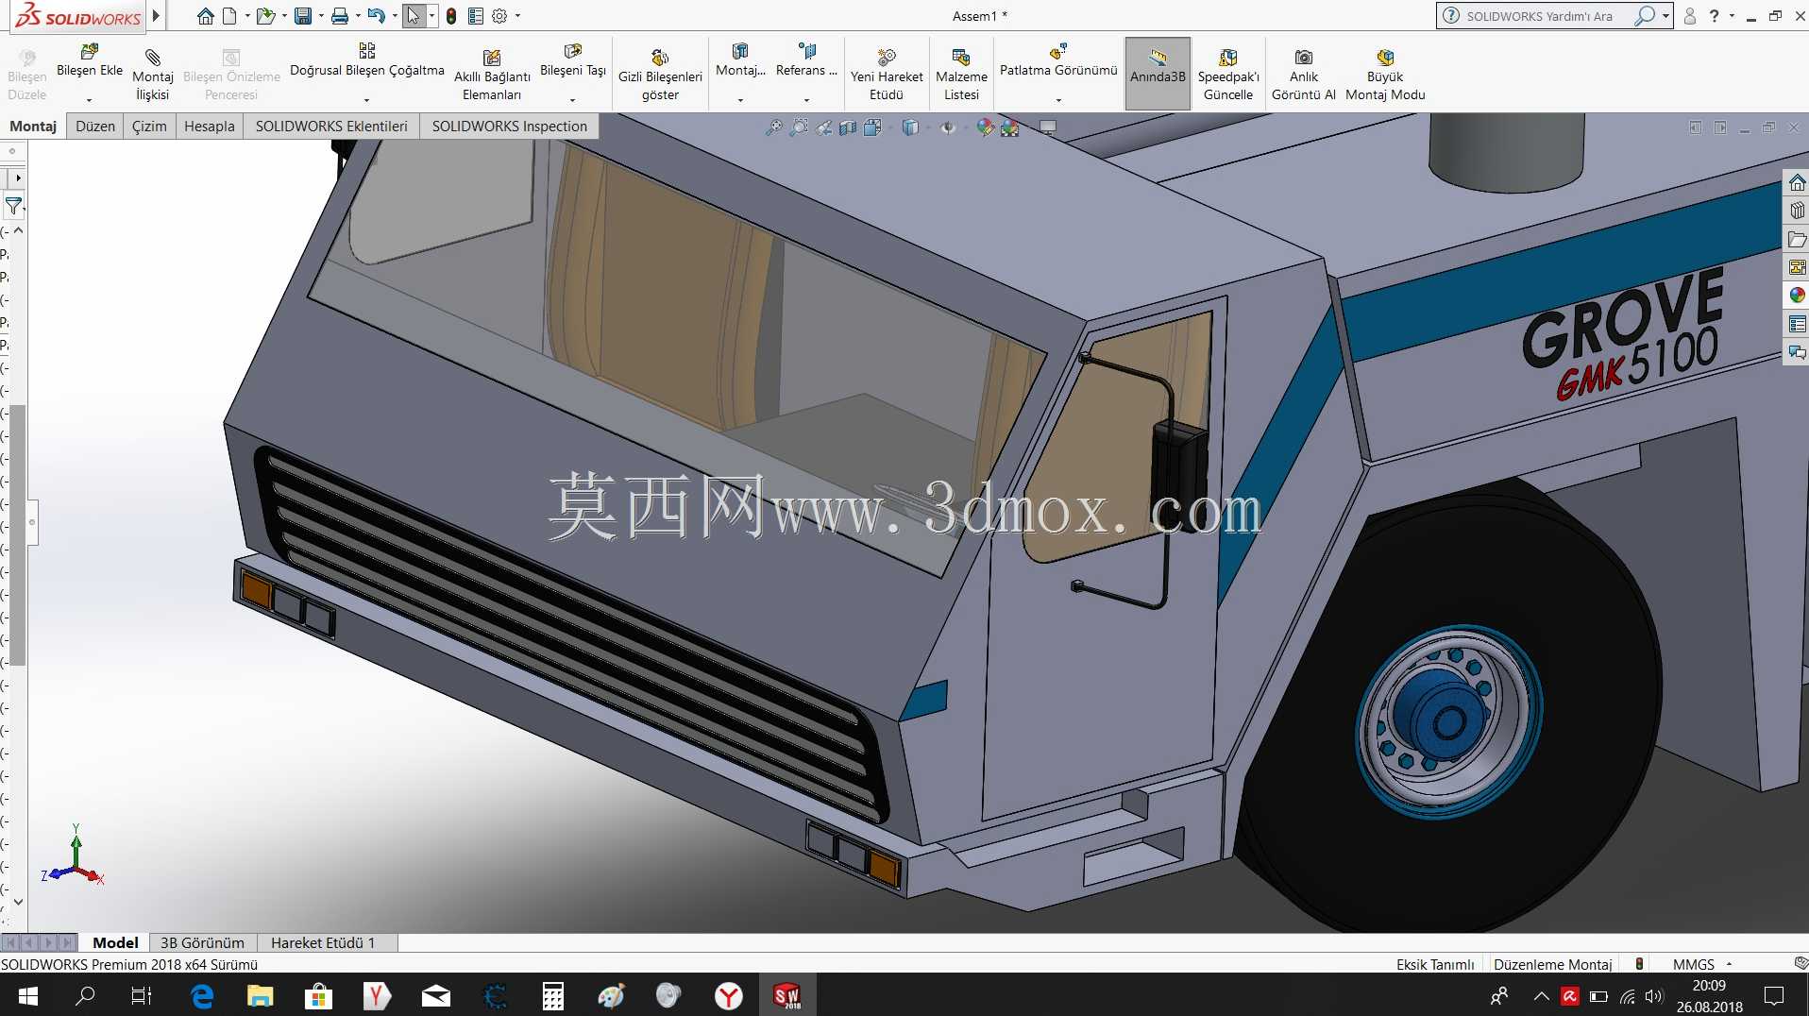The width and height of the screenshot is (1809, 1016).
Task: Undo the last action with the Undo arrow
Action: (x=376, y=16)
